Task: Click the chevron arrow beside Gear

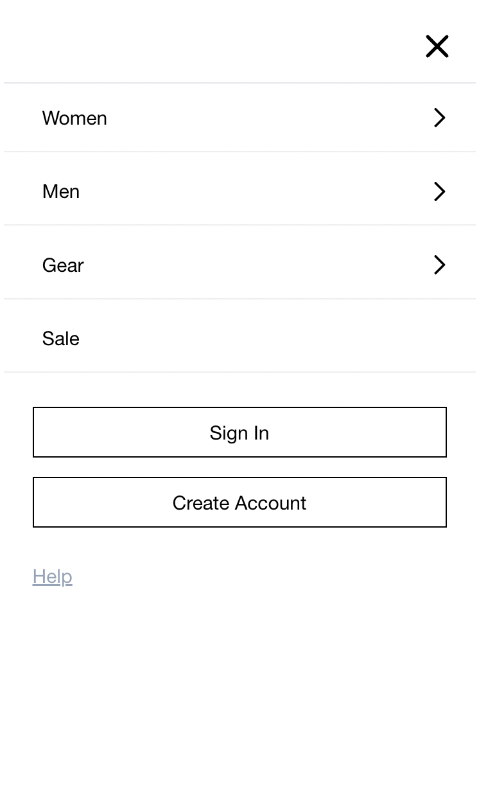Action: pyautogui.click(x=439, y=265)
